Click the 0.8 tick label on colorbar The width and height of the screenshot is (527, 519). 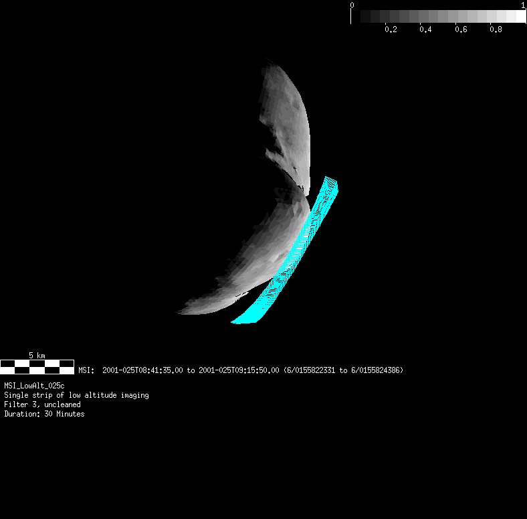[496, 29]
